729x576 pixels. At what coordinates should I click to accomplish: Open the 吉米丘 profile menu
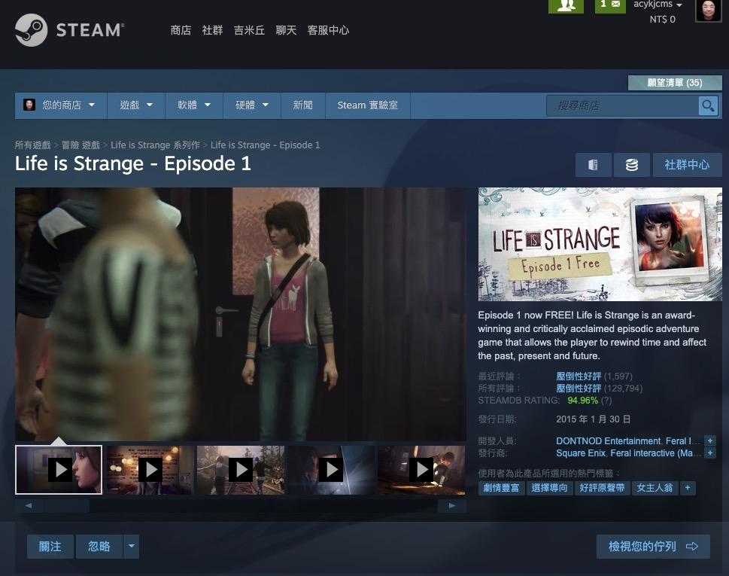click(x=249, y=30)
